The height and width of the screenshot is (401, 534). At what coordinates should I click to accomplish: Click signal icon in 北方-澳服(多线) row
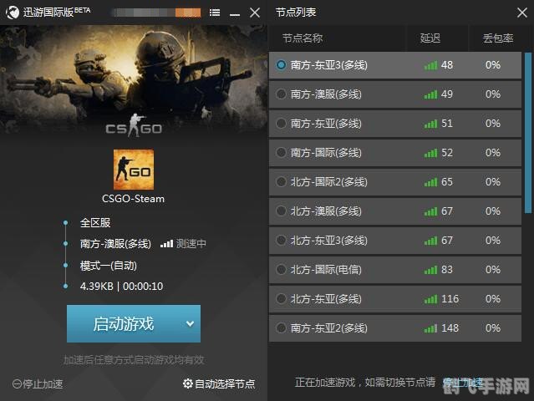(x=430, y=211)
